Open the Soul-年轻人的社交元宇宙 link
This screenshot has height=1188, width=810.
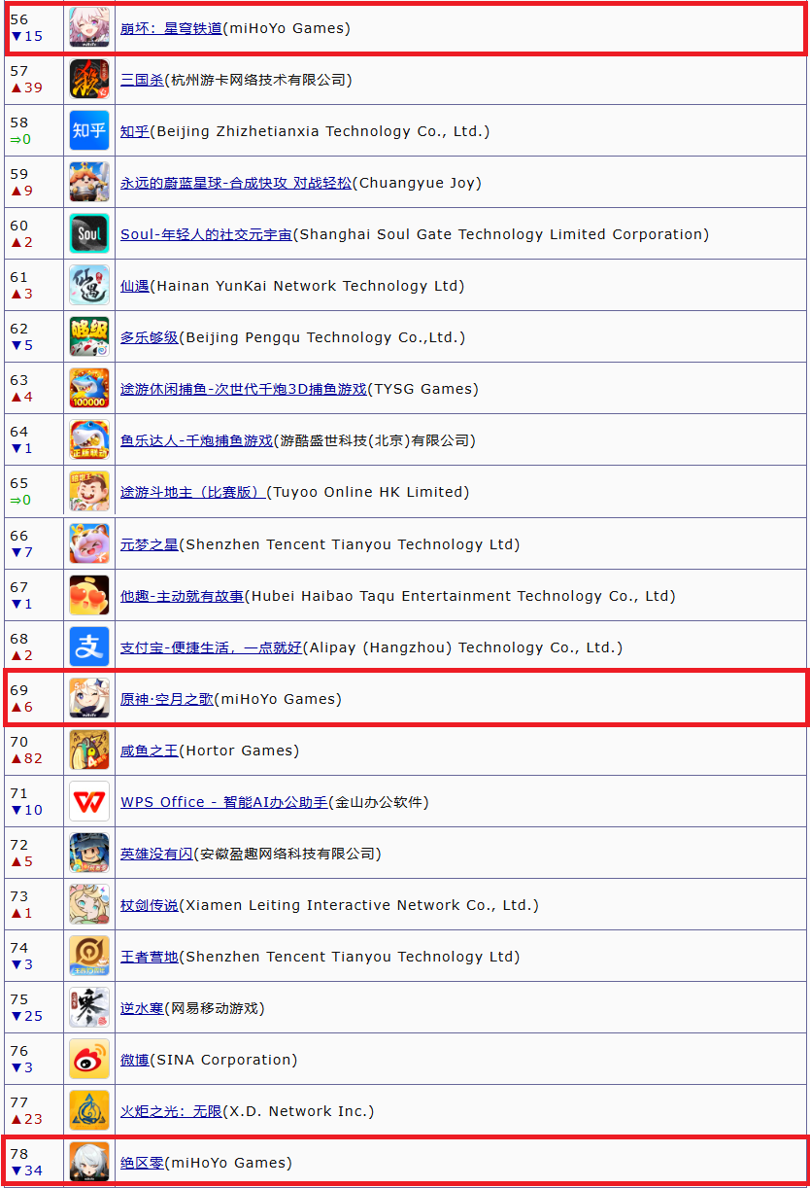click(206, 234)
